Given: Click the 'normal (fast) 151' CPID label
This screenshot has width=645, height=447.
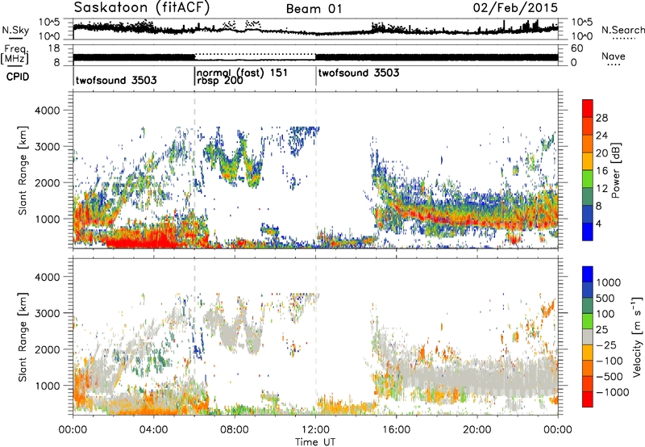Looking at the screenshot, I should (242, 73).
